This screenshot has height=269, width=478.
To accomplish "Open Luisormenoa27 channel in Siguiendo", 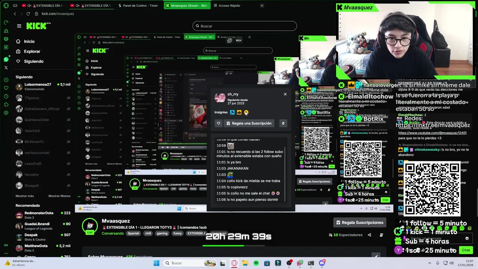I will point(43,87).
